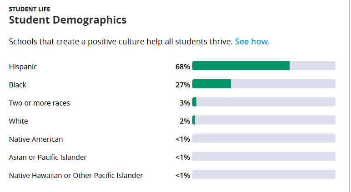Viewport: 351px width, 192px height.
Task: Open the 'See how.' link
Action: (252, 42)
